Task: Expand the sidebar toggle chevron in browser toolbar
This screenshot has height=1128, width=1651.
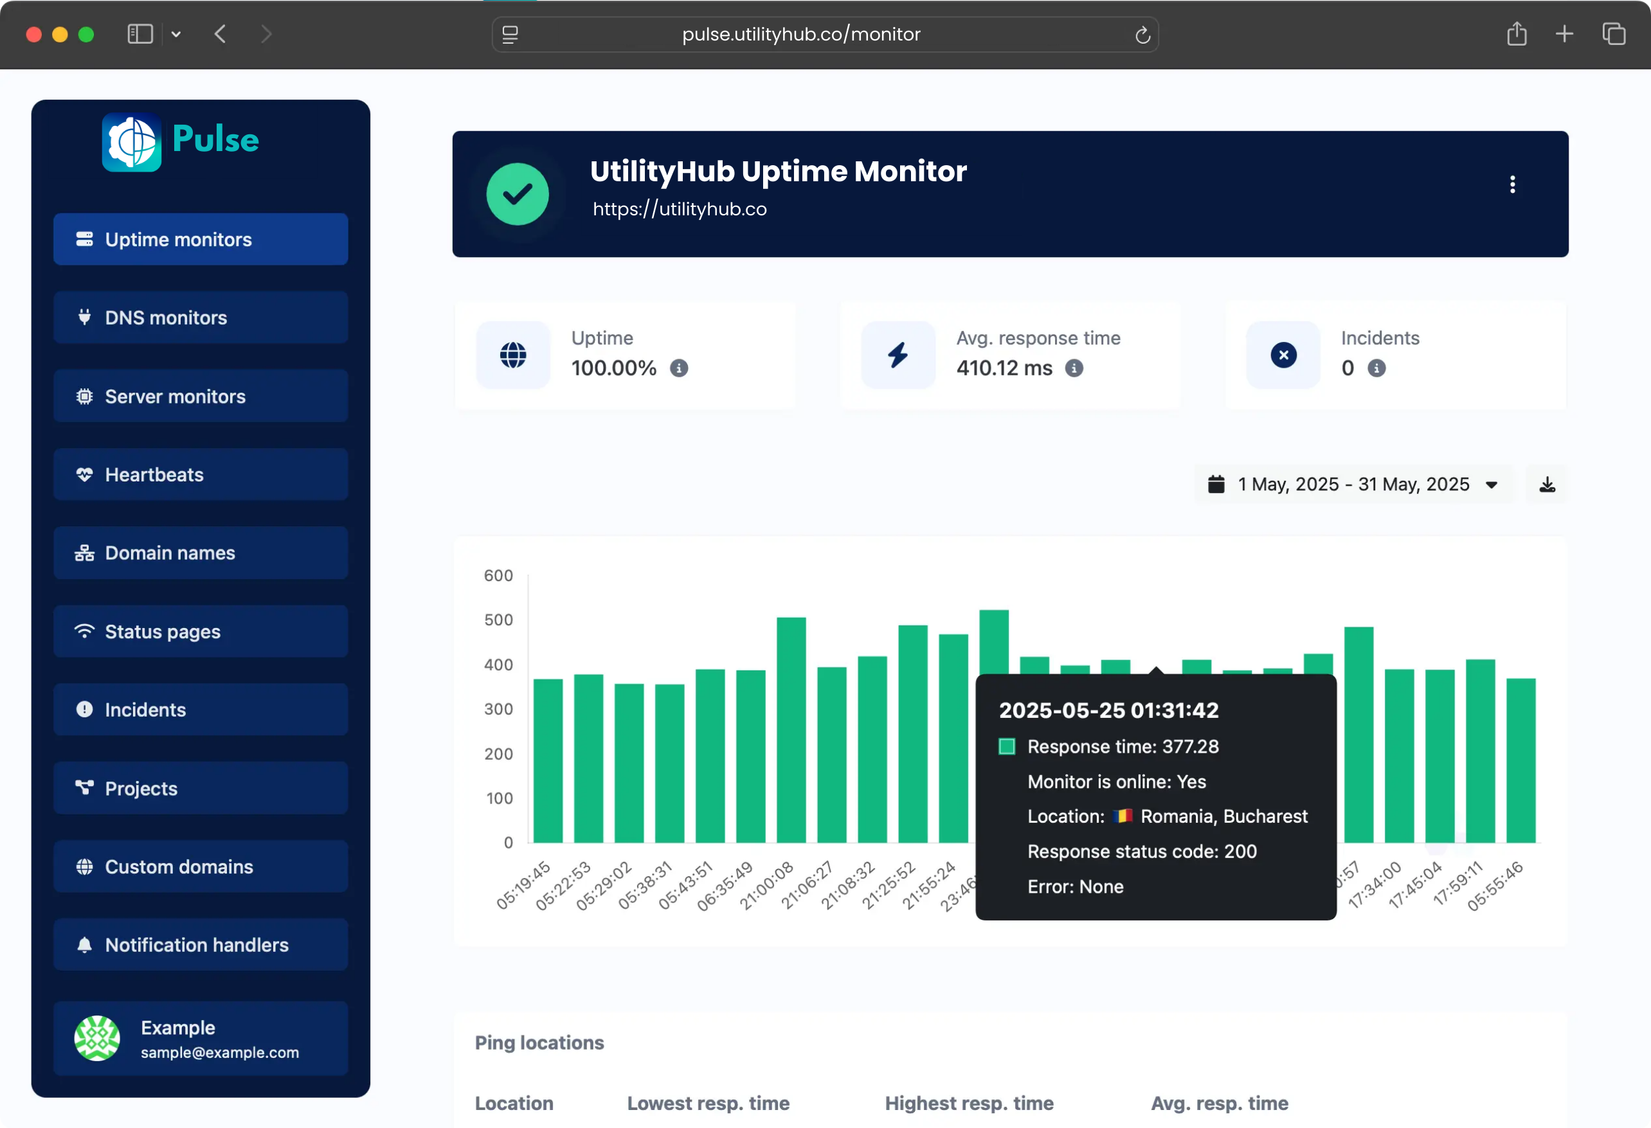Action: (x=176, y=34)
